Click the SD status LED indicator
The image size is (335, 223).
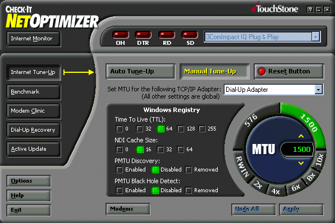pos(190,35)
